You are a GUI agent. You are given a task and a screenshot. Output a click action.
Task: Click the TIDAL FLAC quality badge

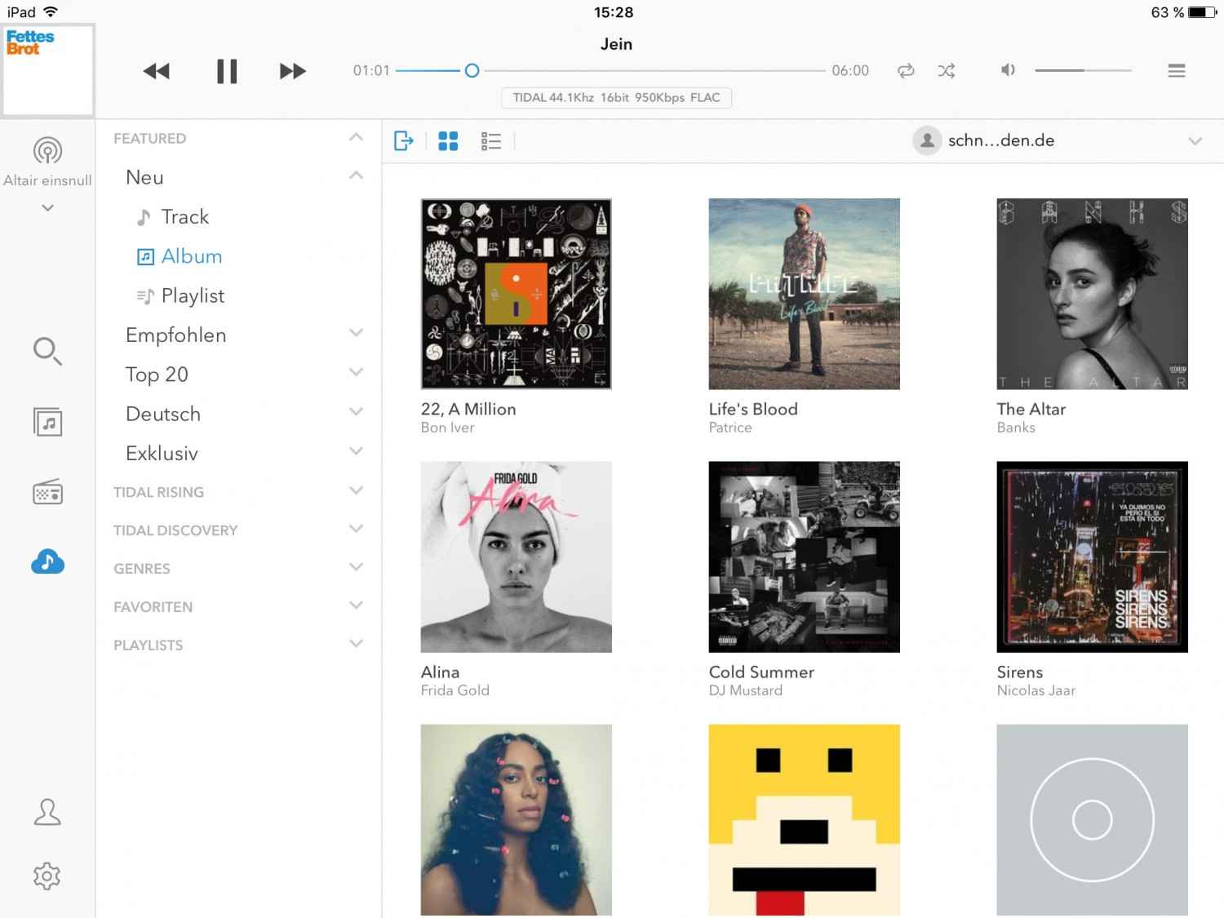point(616,98)
